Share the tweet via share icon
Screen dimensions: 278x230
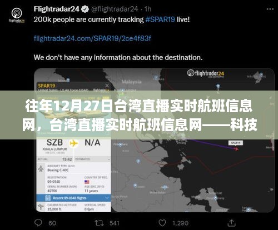point(231,223)
